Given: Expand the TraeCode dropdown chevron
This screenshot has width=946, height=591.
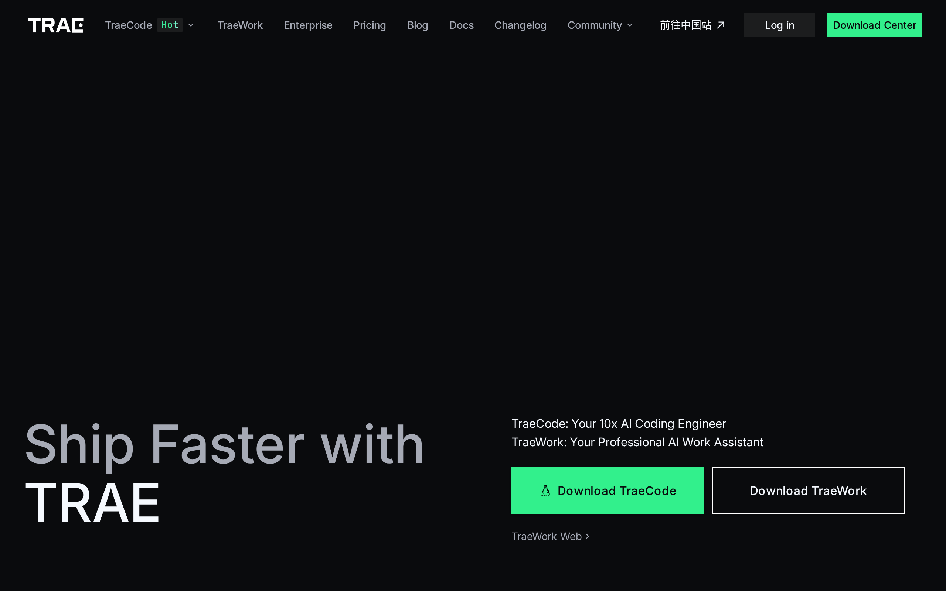Looking at the screenshot, I should 191,25.
